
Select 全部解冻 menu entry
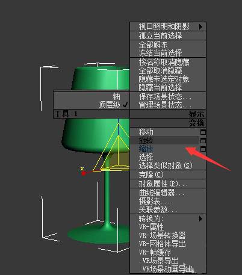(x=168, y=45)
